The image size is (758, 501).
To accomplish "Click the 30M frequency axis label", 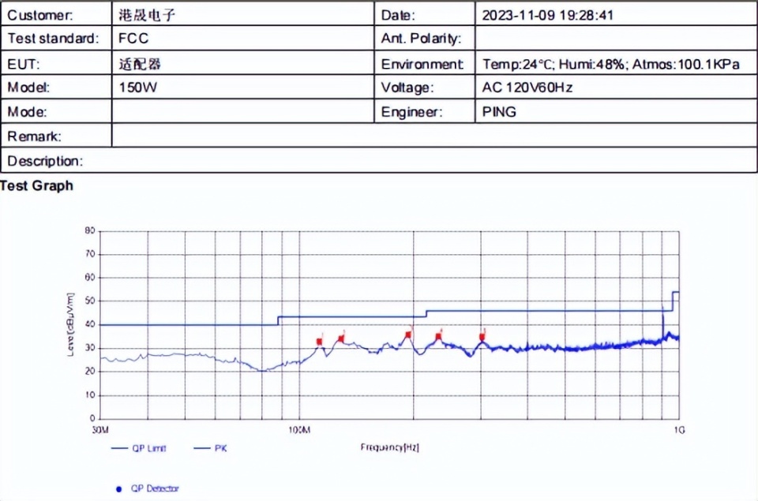I will coord(100,430).
